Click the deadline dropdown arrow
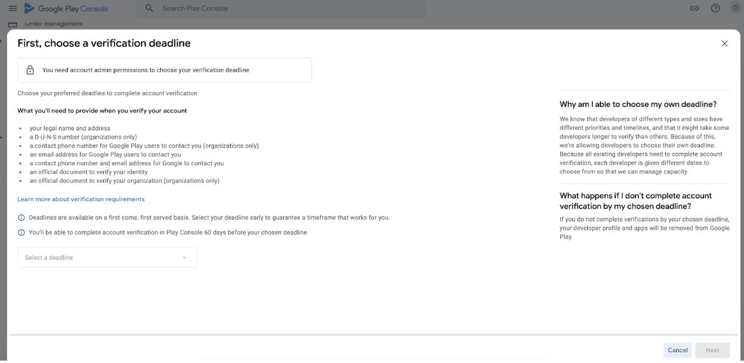The image size is (744, 363). pos(184,258)
